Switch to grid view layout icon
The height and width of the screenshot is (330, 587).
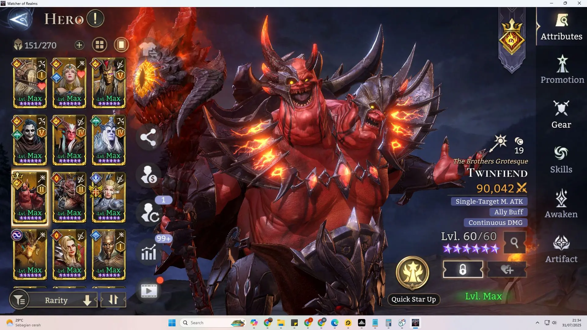click(100, 45)
